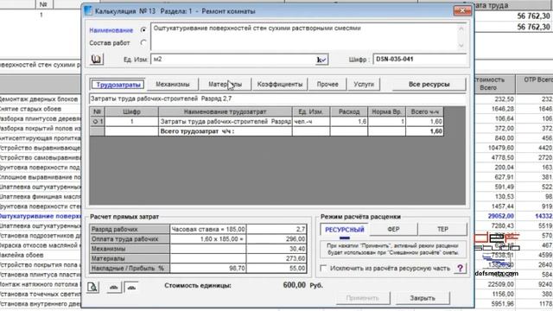Click the Закрыть button
553x311 pixels.
(423, 298)
